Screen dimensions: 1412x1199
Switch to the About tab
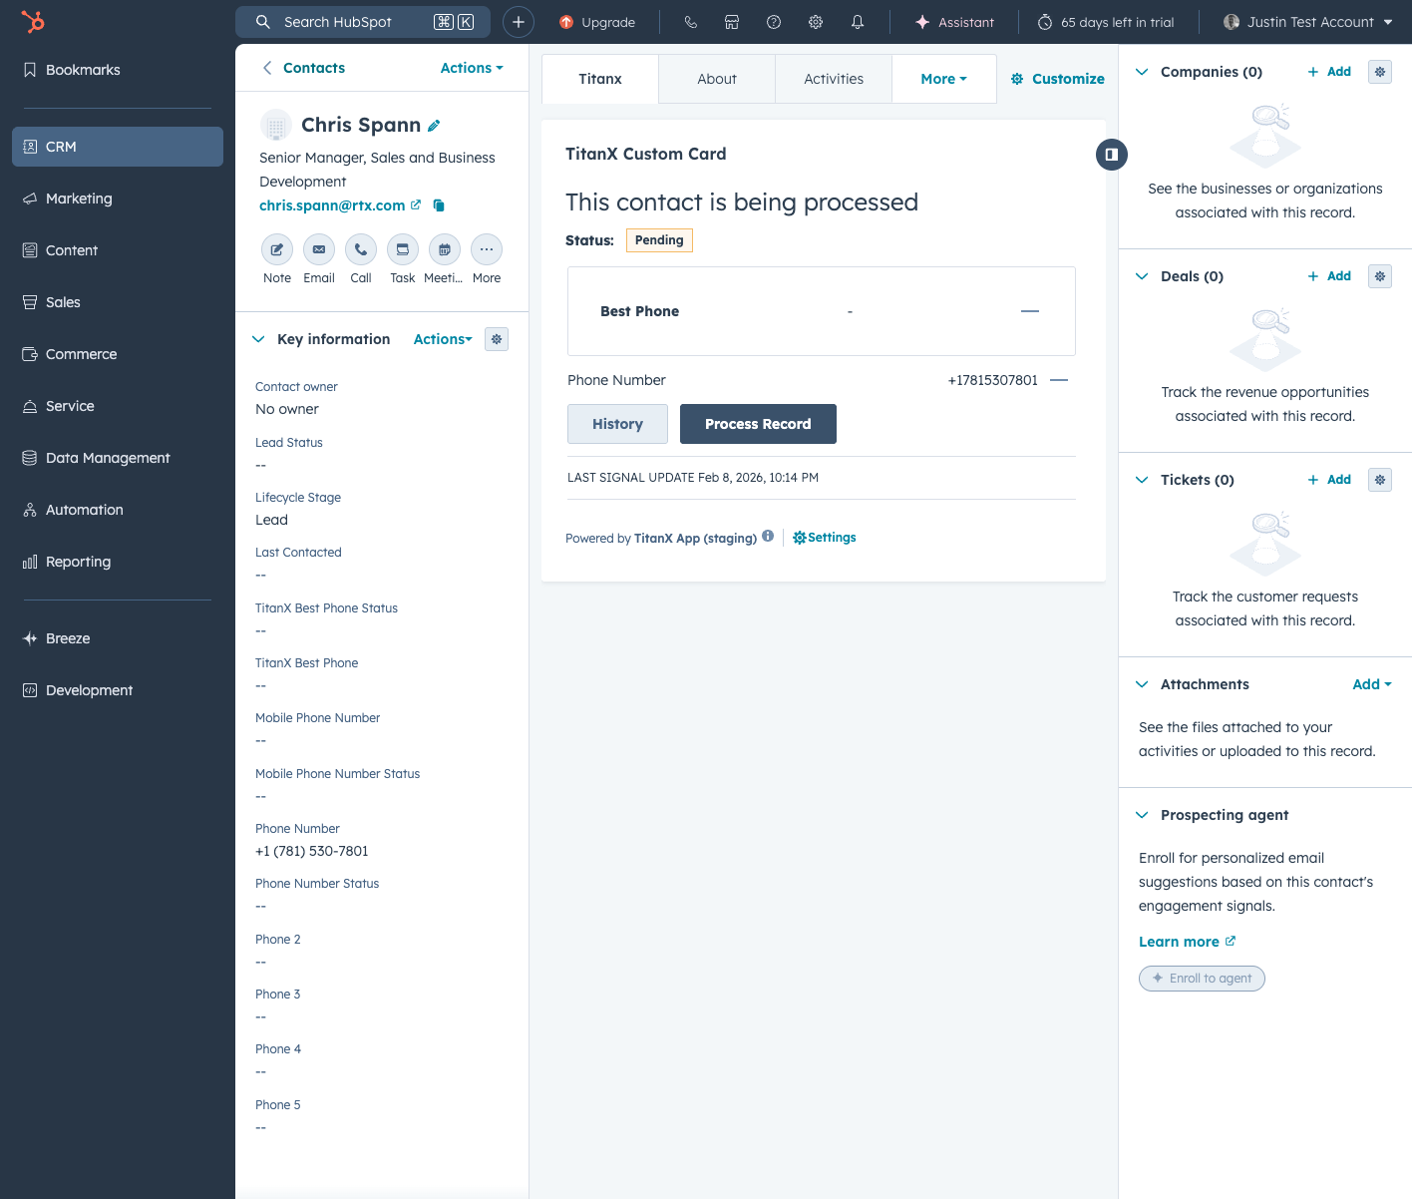coord(717,79)
